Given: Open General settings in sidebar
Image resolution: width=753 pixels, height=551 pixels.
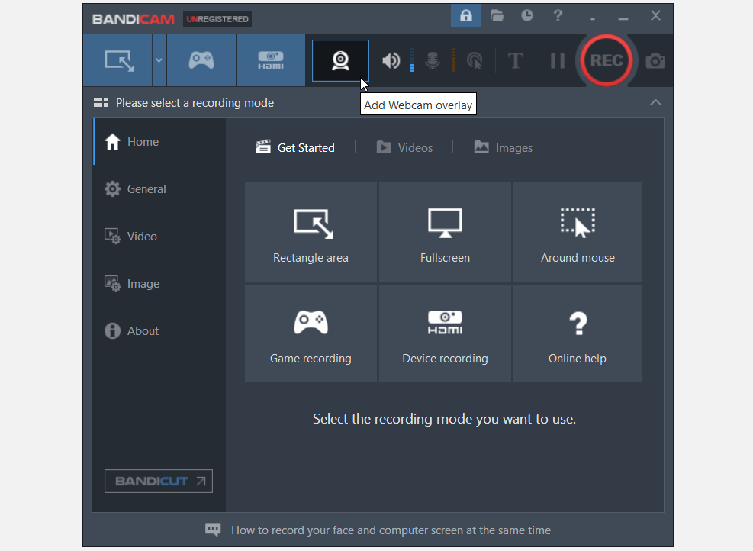Looking at the screenshot, I should coord(159,188).
